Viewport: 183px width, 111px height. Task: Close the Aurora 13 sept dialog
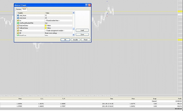[x=90, y=5]
